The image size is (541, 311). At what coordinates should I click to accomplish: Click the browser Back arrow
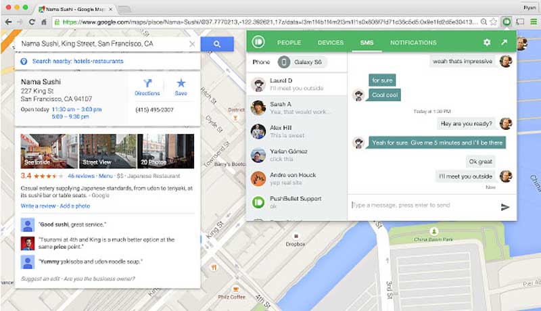click(8, 22)
